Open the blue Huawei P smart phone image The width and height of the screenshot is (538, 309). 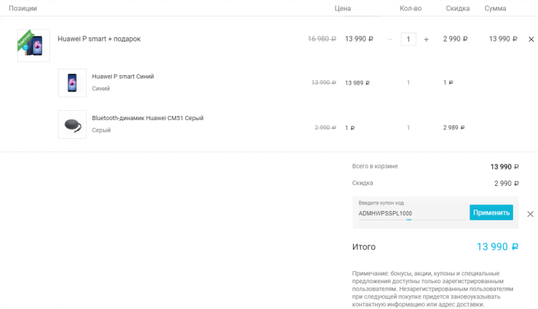click(72, 83)
